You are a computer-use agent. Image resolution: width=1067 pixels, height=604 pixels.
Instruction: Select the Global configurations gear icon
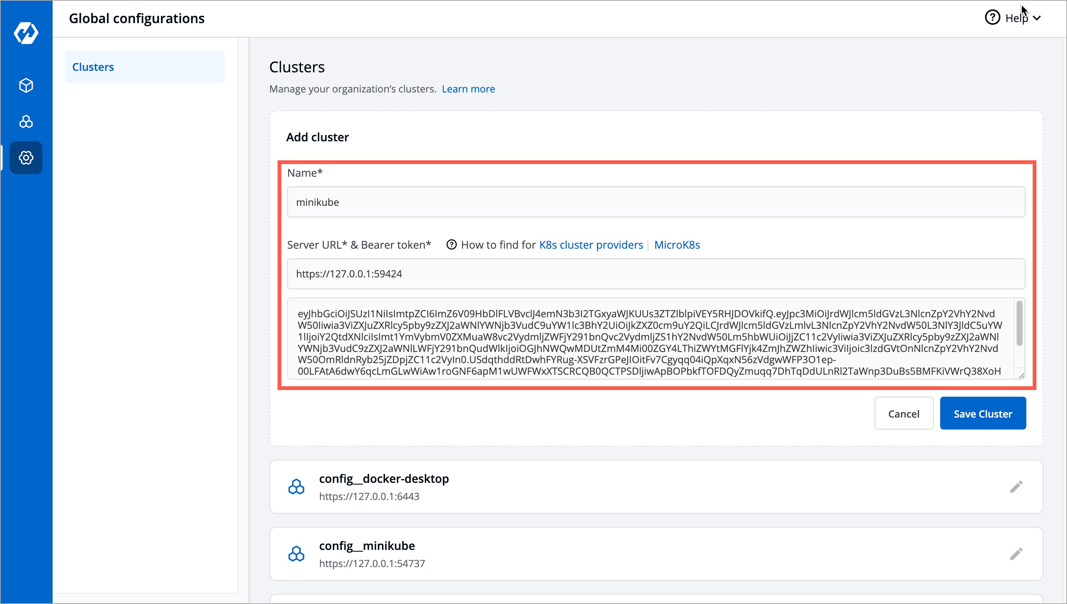[26, 158]
